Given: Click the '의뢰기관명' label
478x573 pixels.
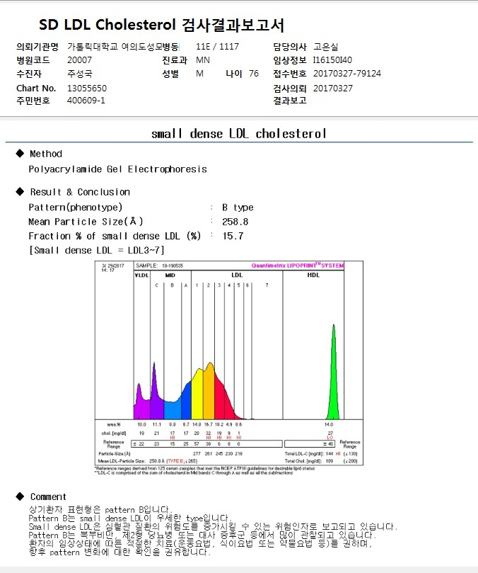Looking at the screenshot, I should pyautogui.click(x=37, y=47).
